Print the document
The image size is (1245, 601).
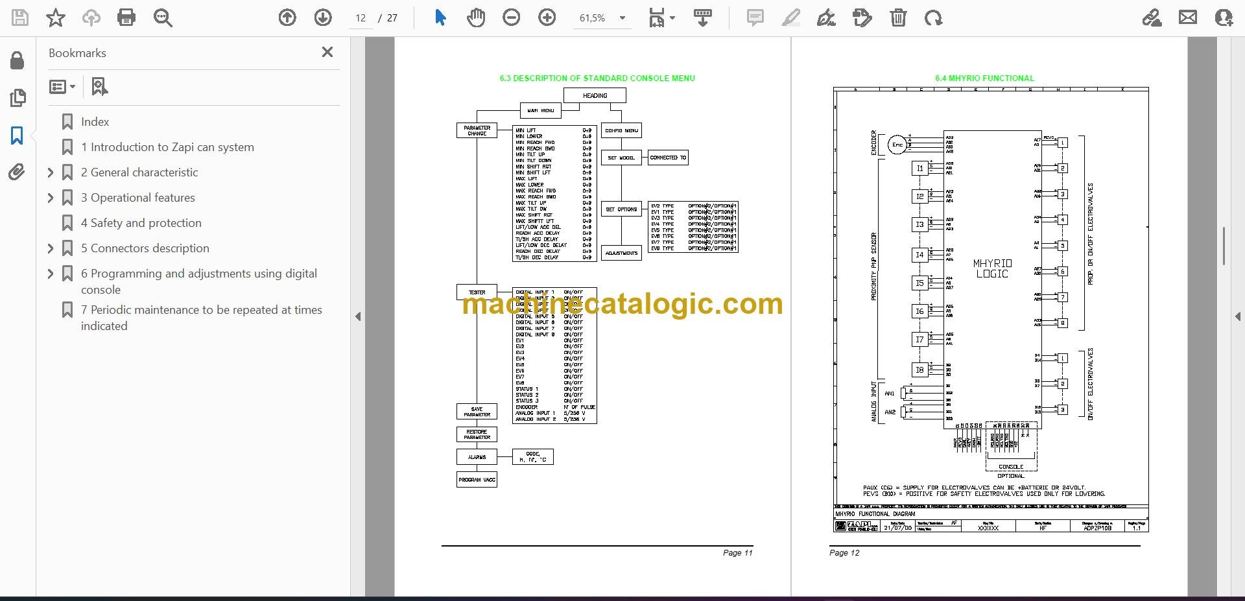point(126,18)
